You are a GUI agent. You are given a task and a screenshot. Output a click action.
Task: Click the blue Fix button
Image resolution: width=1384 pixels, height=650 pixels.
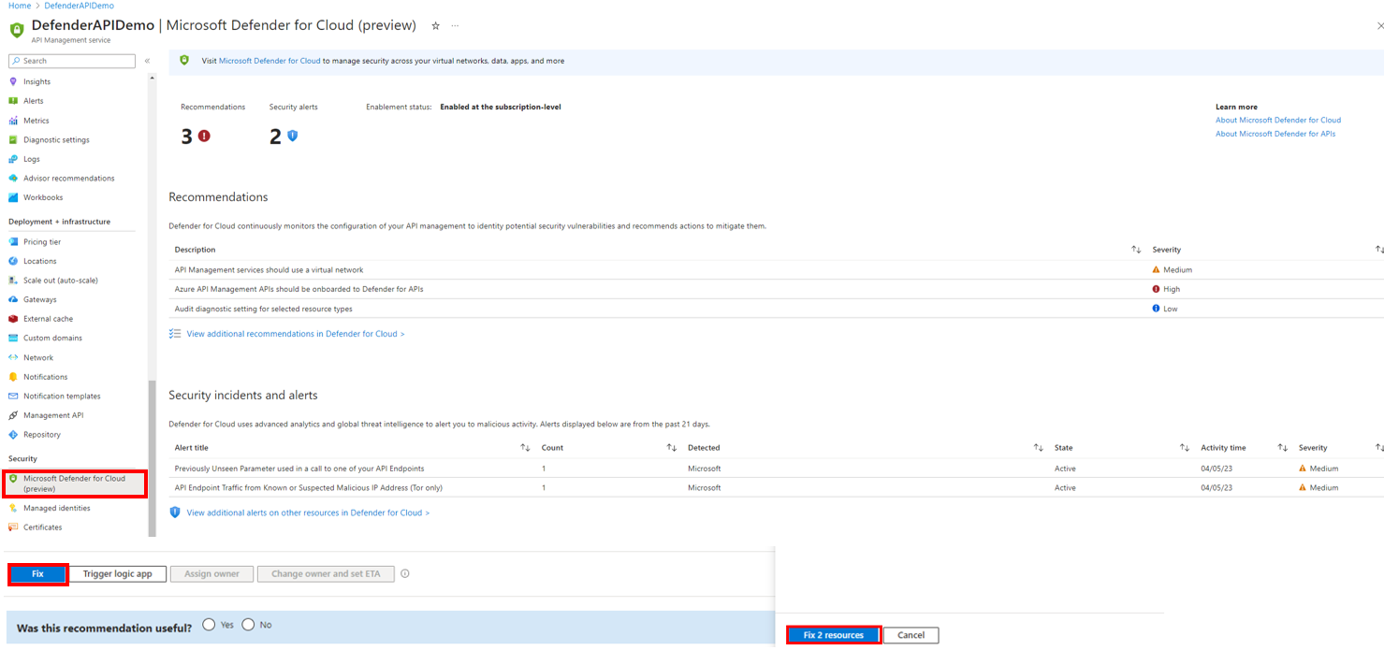[x=37, y=574]
